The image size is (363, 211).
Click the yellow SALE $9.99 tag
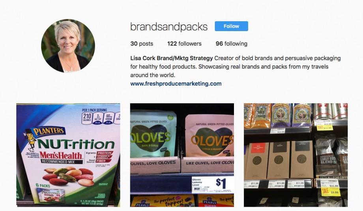[x=330, y=192]
